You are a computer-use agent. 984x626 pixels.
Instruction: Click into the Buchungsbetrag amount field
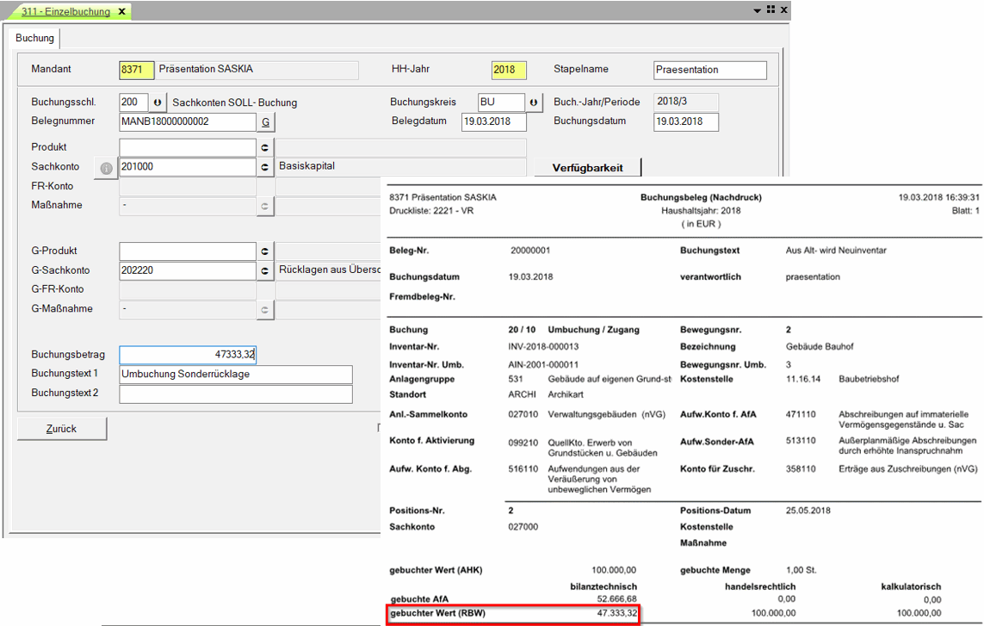(x=188, y=355)
